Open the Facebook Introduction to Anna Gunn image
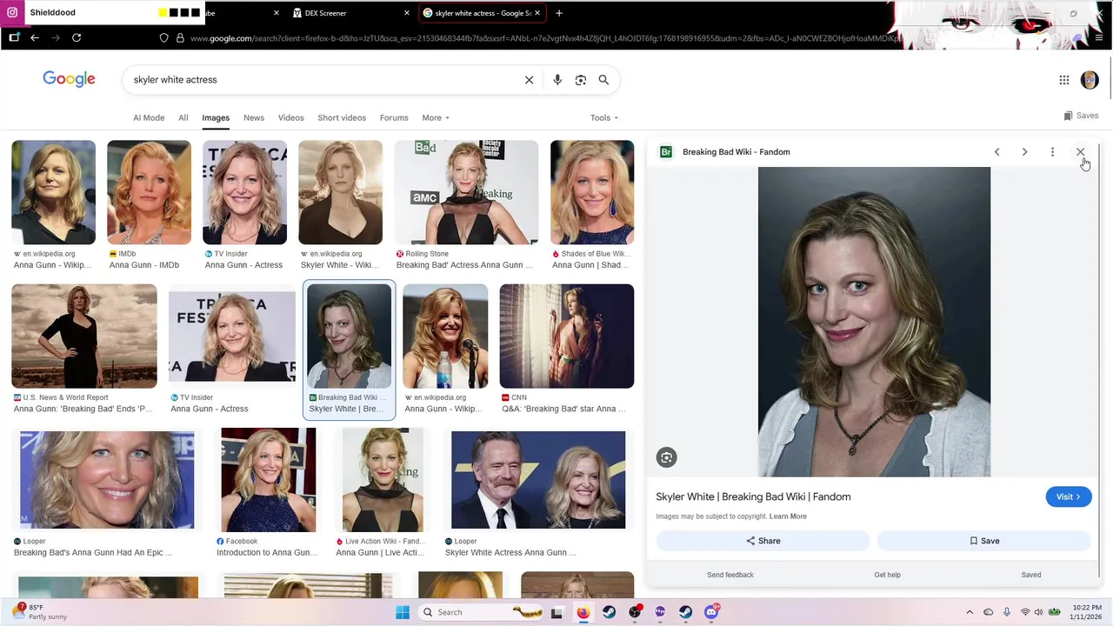Screen dimensions: 1113x626 pyautogui.click(x=269, y=479)
